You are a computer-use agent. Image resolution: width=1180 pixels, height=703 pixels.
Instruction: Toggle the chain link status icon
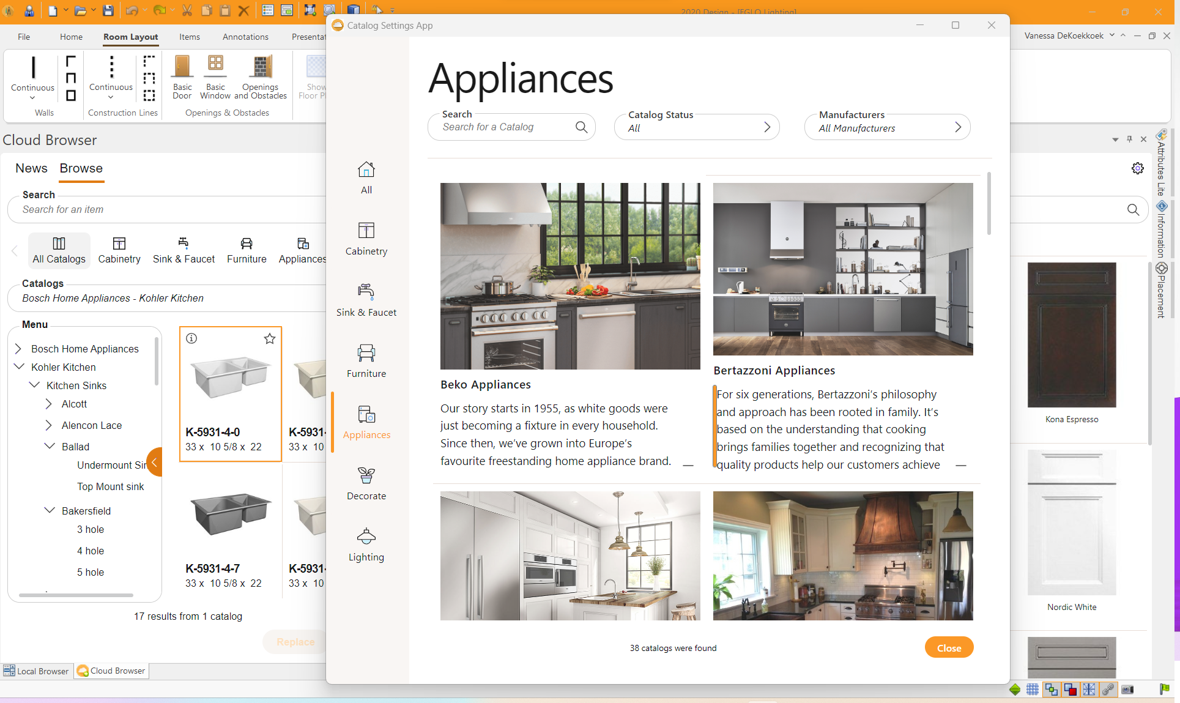tap(1108, 690)
